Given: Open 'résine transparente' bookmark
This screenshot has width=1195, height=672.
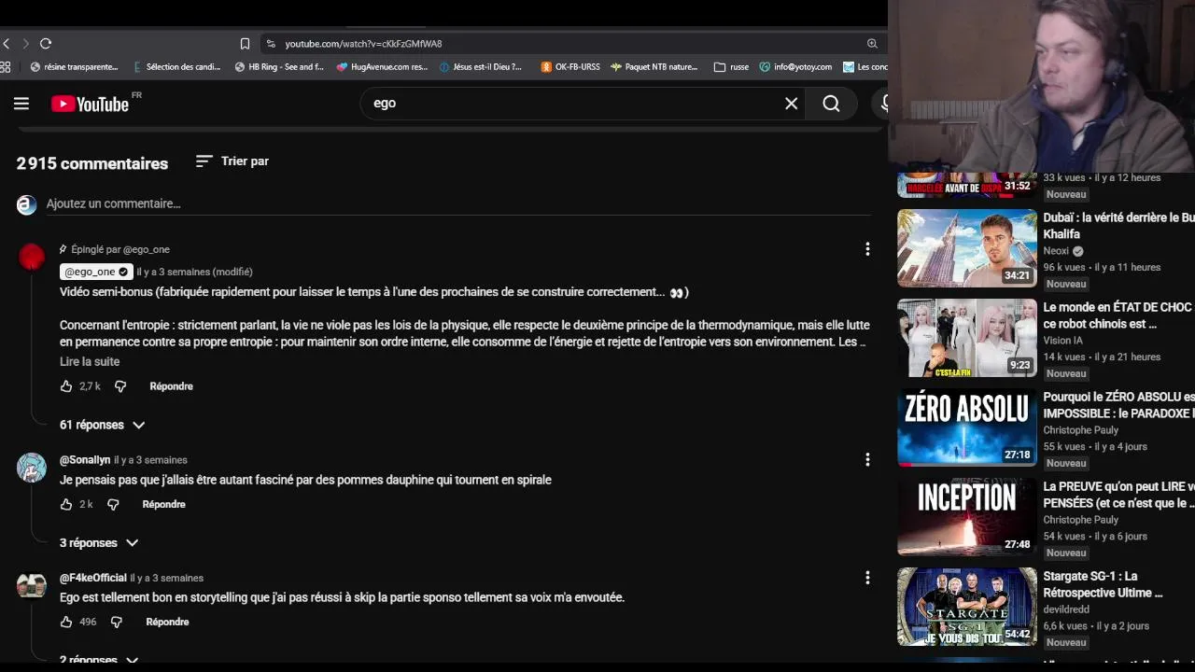Looking at the screenshot, I should click(75, 67).
